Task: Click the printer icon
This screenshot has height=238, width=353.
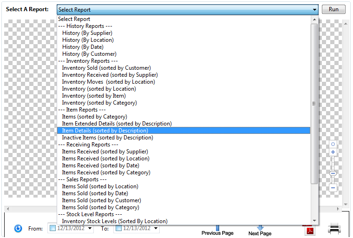Action: 334,229
